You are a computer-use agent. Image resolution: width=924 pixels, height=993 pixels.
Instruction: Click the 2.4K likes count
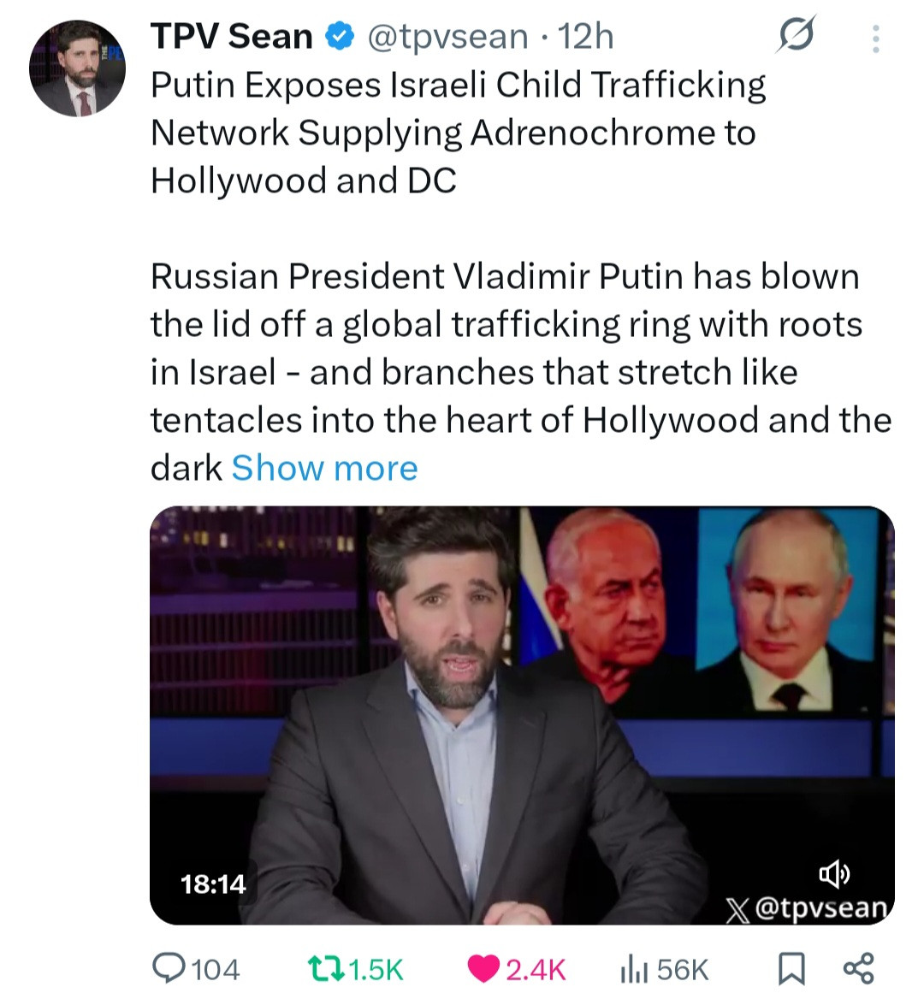(x=536, y=969)
